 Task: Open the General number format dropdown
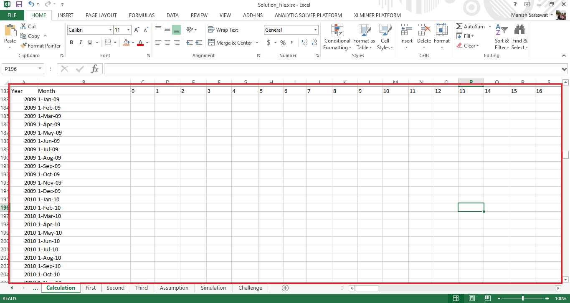pos(315,30)
